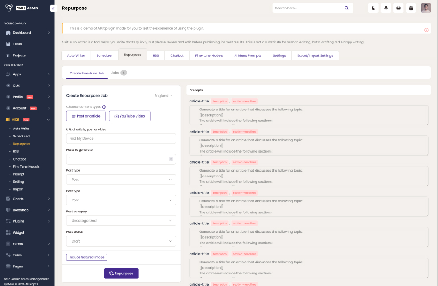The image size is (438, 286).
Task: Collapse the AIKit submenu chevron
Action: pyautogui.click(x=48, y=120)
